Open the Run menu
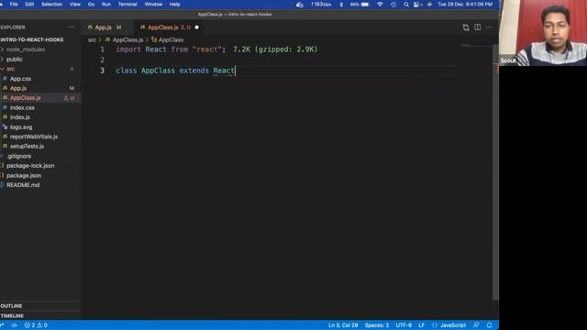The width and height of the screenshot is (587, 330). pyautogui.click(x=106, y=5)
